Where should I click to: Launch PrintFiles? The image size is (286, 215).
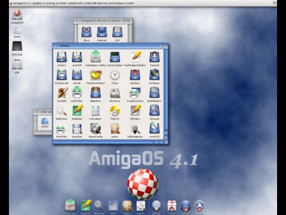point(61,129)
